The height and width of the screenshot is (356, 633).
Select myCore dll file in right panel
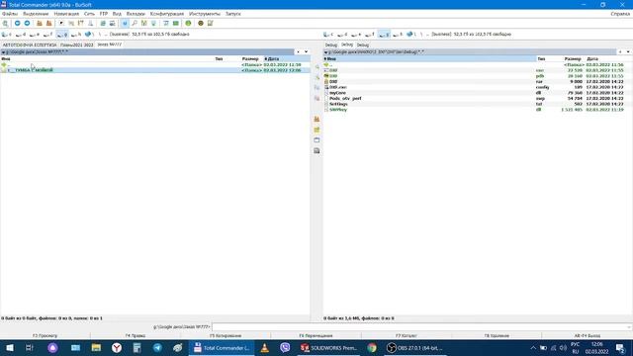478,93
